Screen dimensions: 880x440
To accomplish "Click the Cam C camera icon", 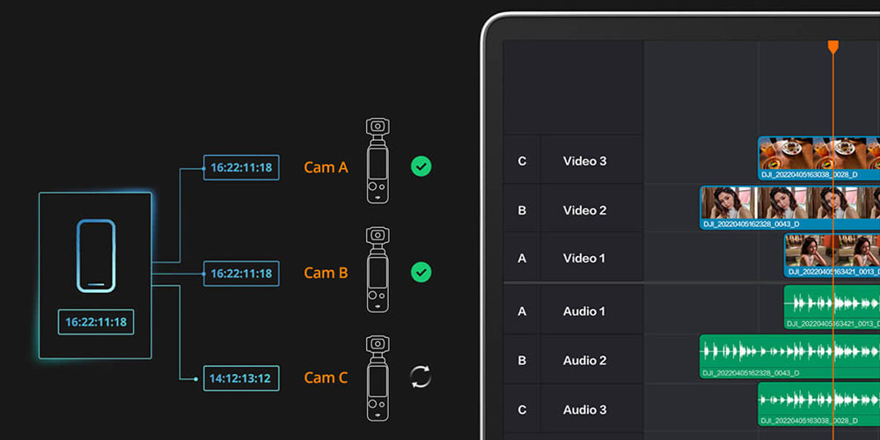I will click(x=378, y=378).
